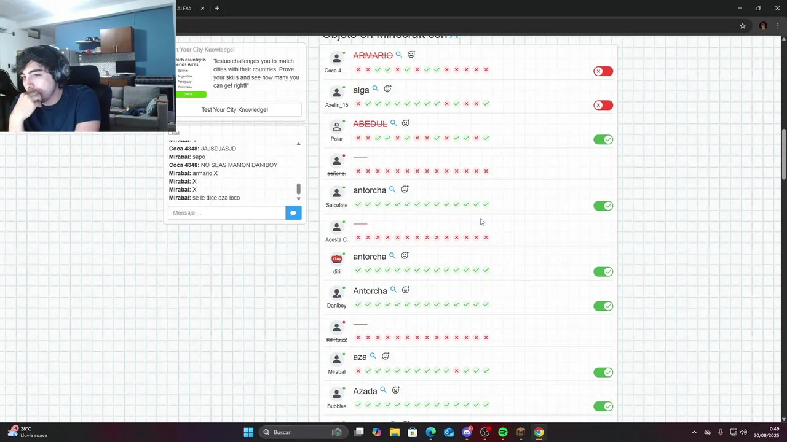Click diri's stop-sign avatar

336,259
